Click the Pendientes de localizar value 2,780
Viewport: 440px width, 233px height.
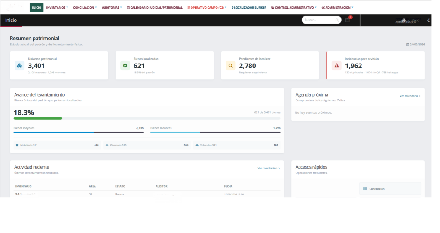[247, 66]
